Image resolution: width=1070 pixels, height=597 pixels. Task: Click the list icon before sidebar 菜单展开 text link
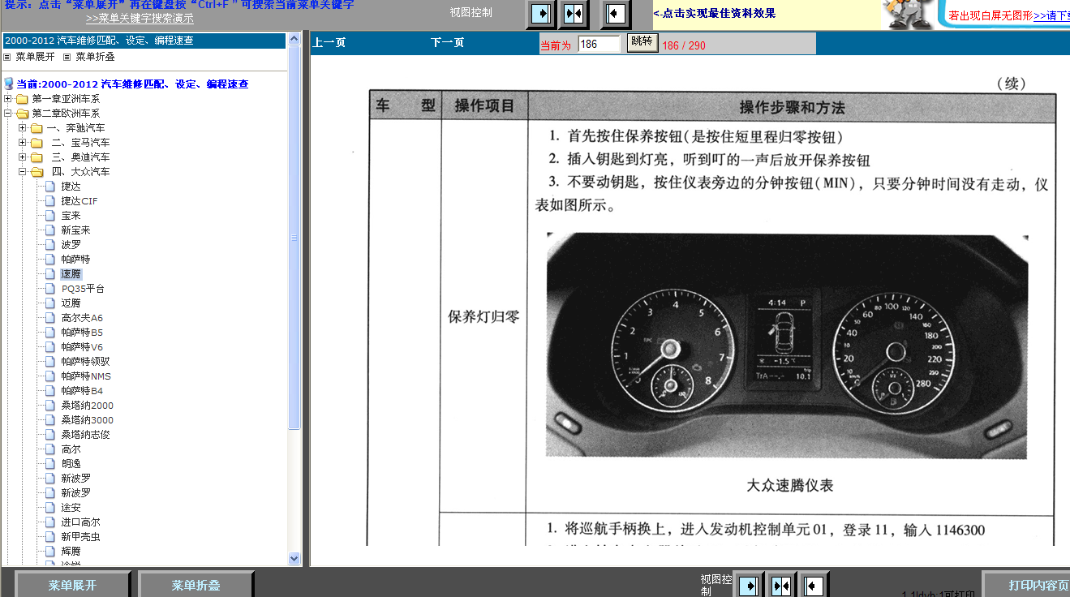click(x=7, y=57)
